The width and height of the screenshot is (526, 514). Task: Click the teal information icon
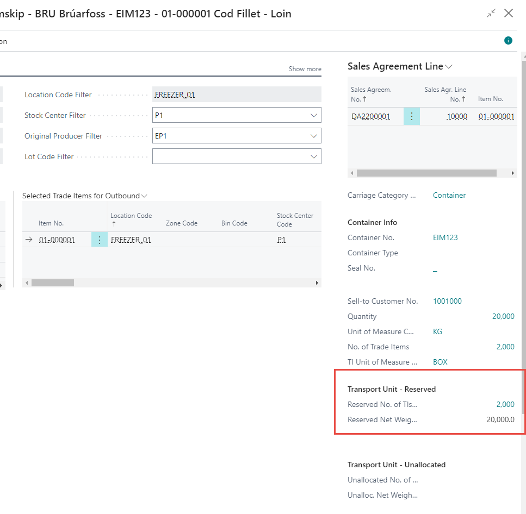(x=508, y=41)
